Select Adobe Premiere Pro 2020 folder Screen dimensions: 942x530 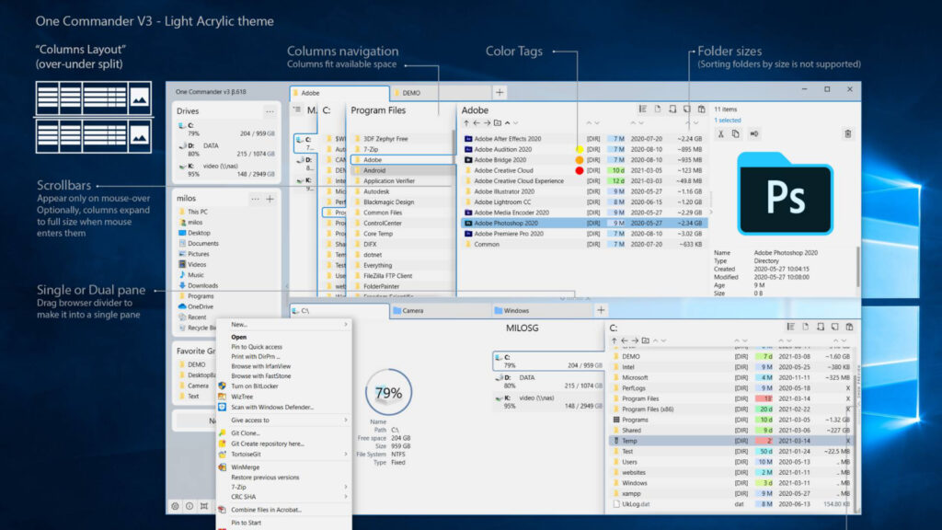583,234
